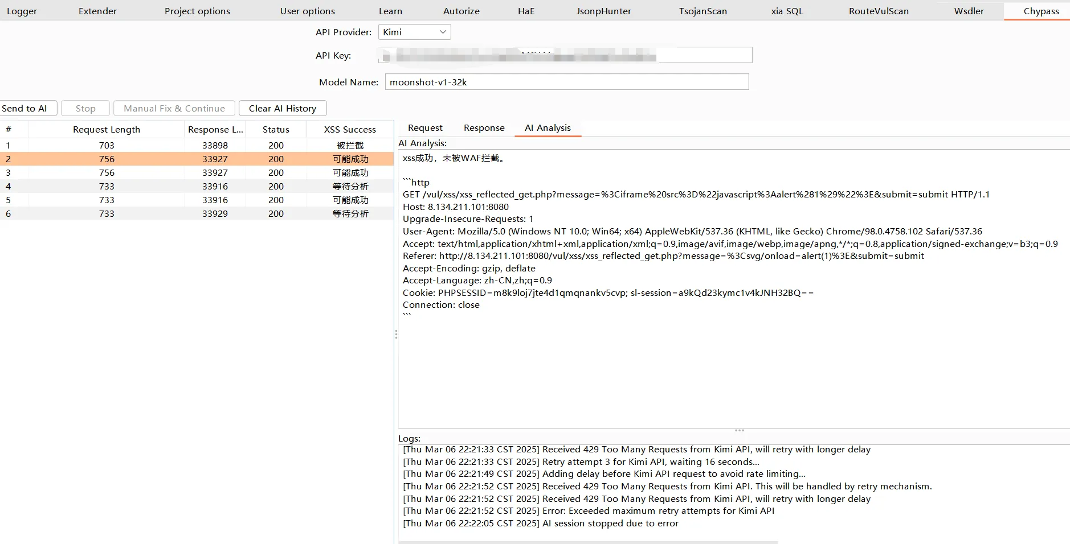The width and height of the screenshot is (1070, 544).
Task: Select row 1 with length 703
Action: [197, 145]
